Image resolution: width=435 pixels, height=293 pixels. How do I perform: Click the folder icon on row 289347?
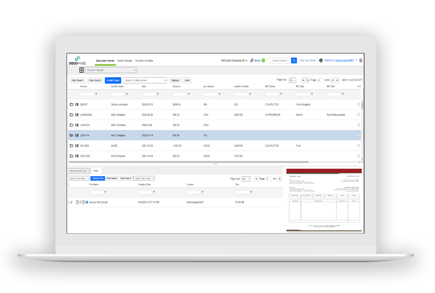tap(71, 104)
